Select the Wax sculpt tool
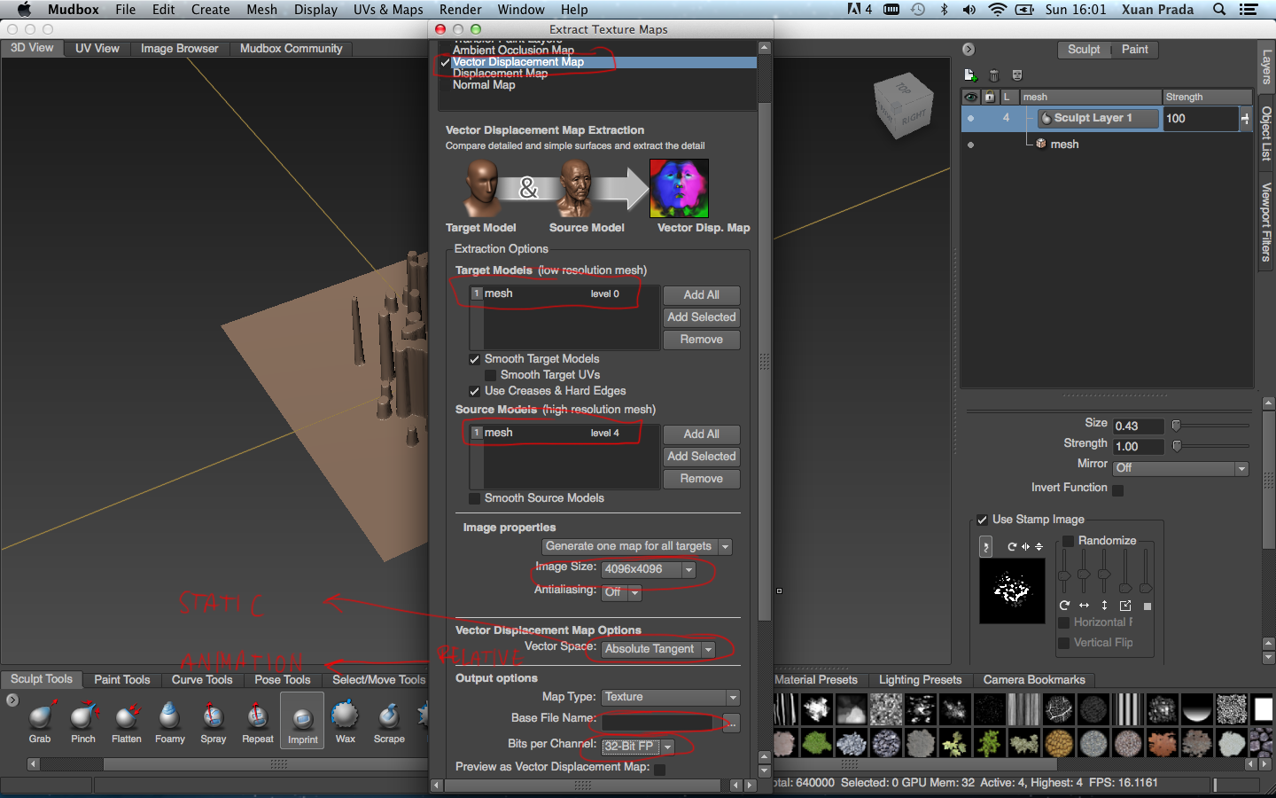This screenshot has width=1276, height=798. [346, 722]
